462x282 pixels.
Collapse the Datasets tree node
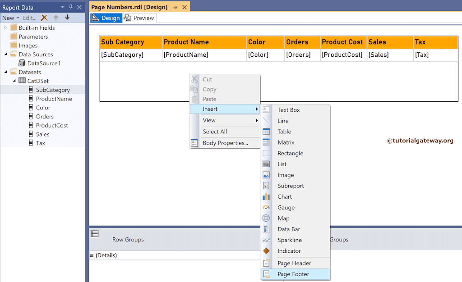pos(6,72)
